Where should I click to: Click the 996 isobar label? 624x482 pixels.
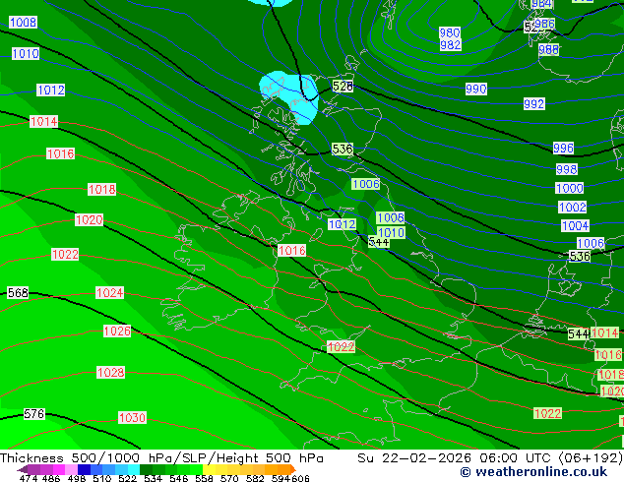[x=564, y=149]
